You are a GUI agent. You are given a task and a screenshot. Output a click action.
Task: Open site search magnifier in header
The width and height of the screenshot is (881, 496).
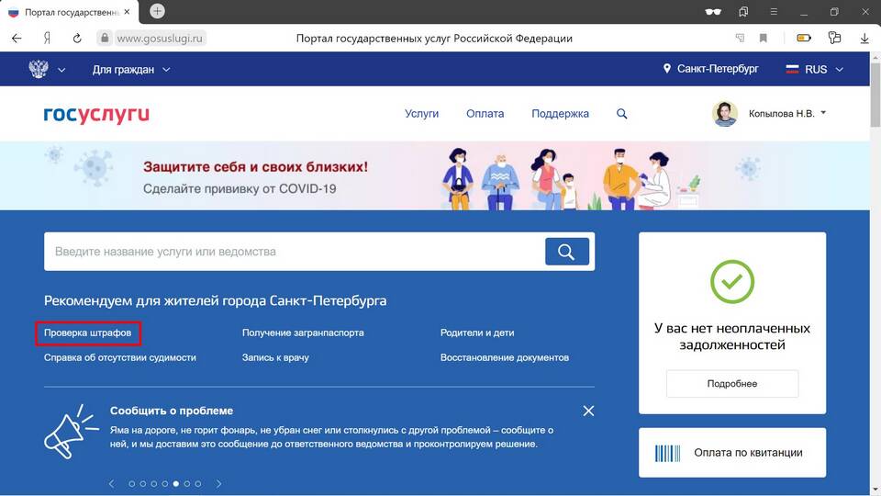pos(621,114)
